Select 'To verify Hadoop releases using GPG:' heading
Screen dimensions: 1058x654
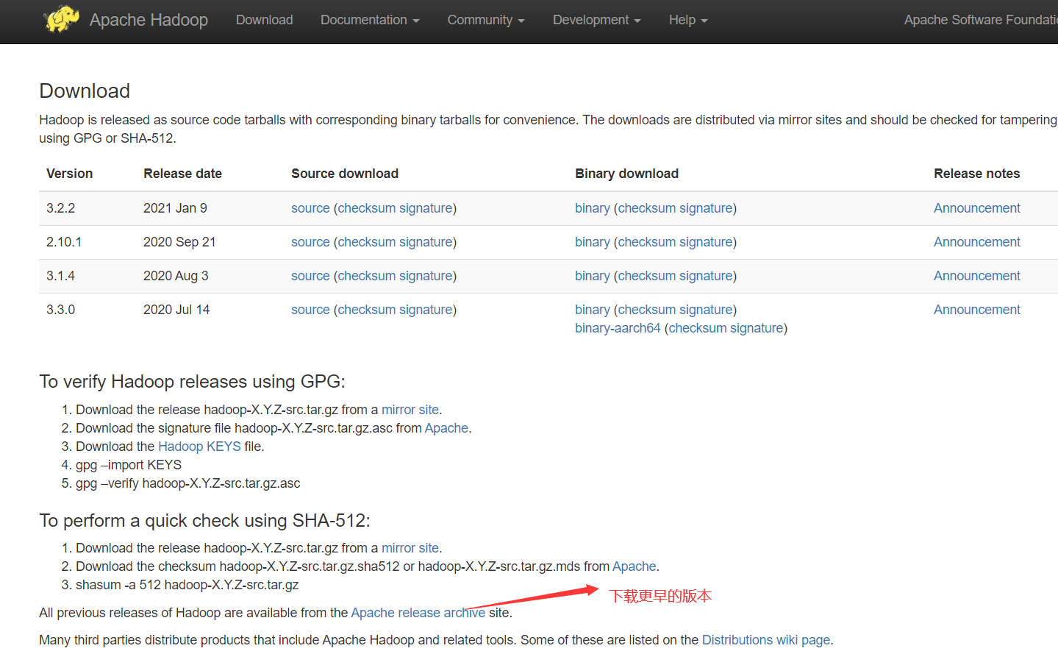[192, 381]
